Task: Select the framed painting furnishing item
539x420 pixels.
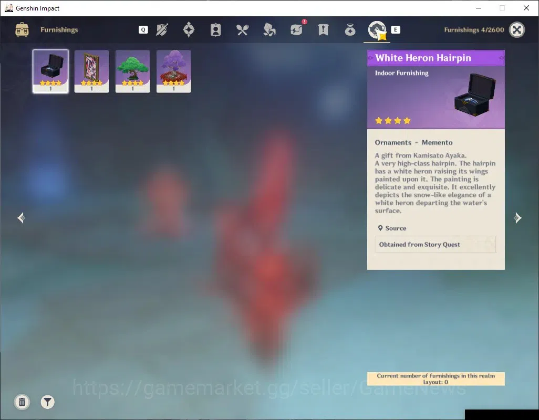Action: 91,71
